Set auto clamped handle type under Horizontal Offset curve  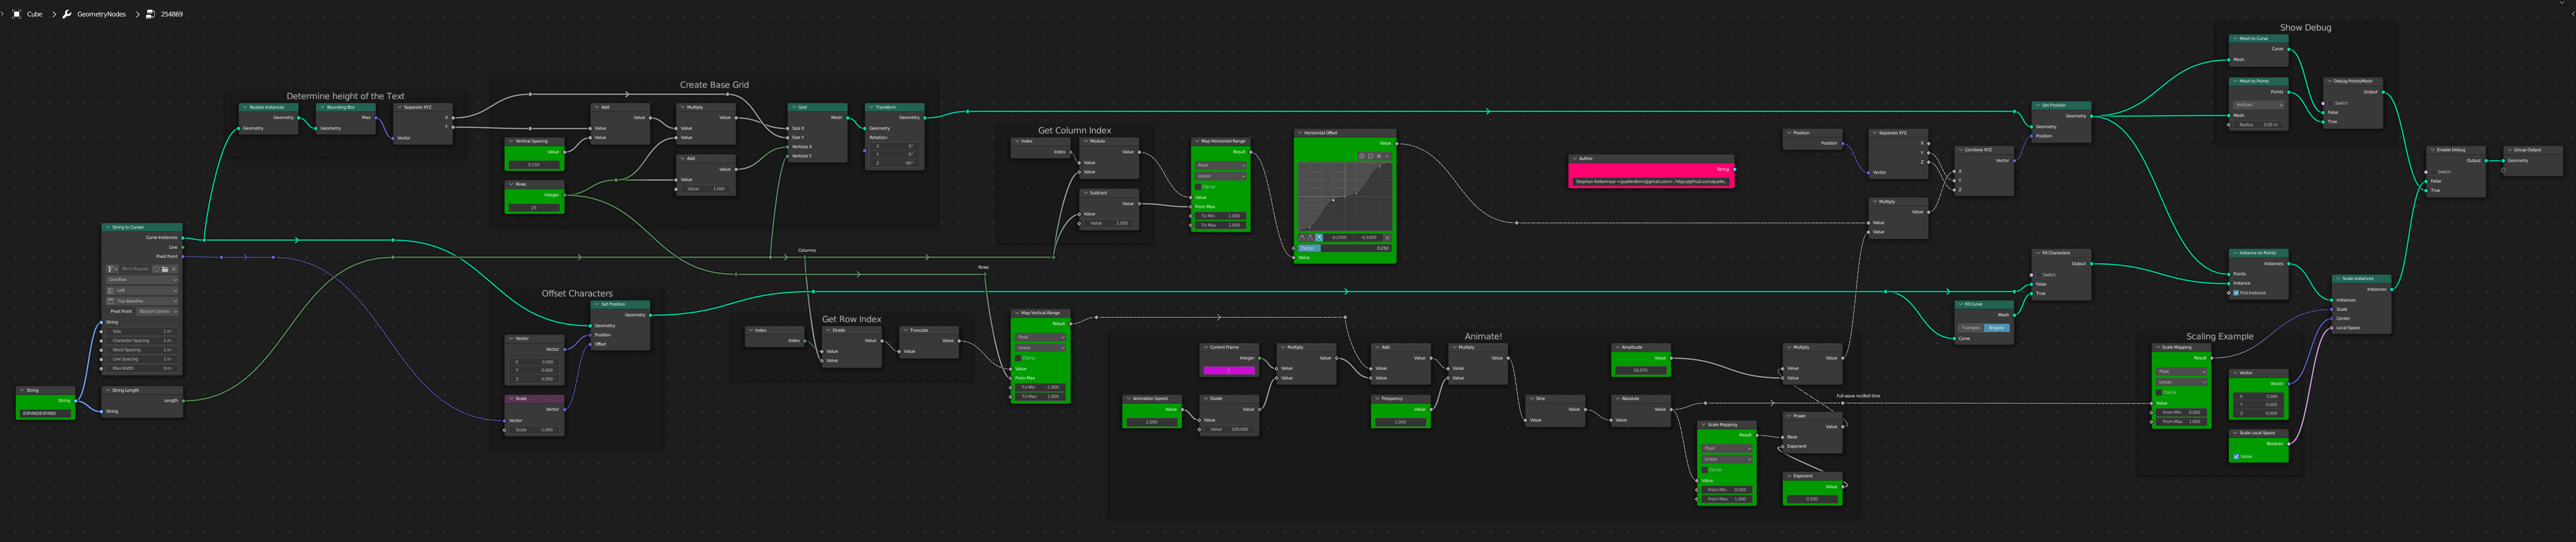(1319, 238)
